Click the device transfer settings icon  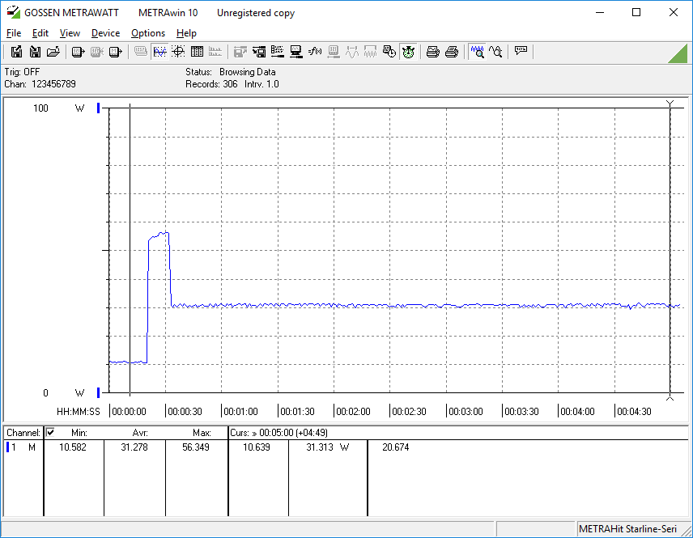point(259,52)
